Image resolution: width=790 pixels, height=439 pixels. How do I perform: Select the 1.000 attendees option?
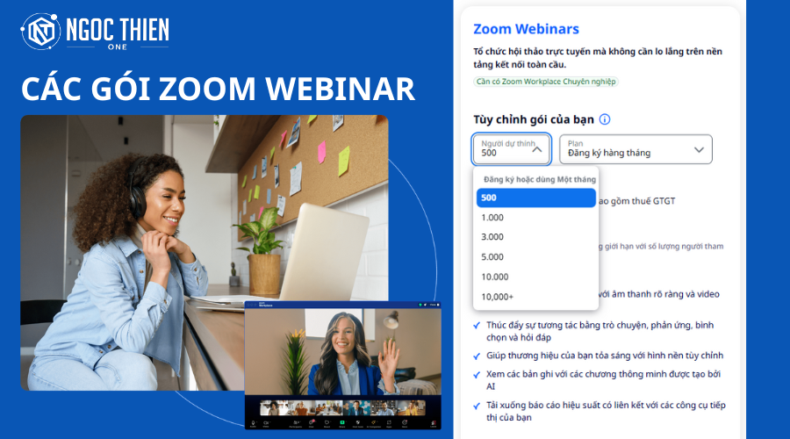pos(536,218)
